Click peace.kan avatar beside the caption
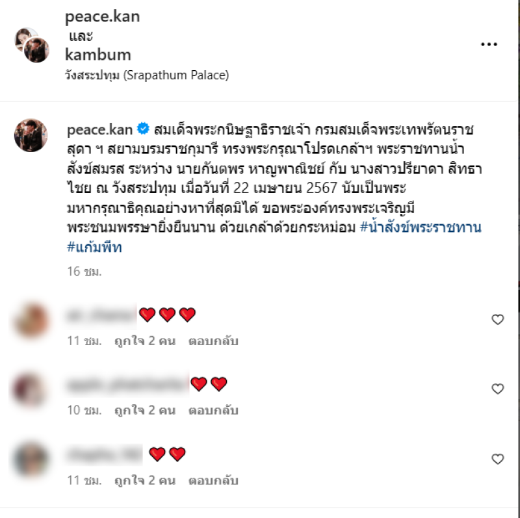 (31, 135)
